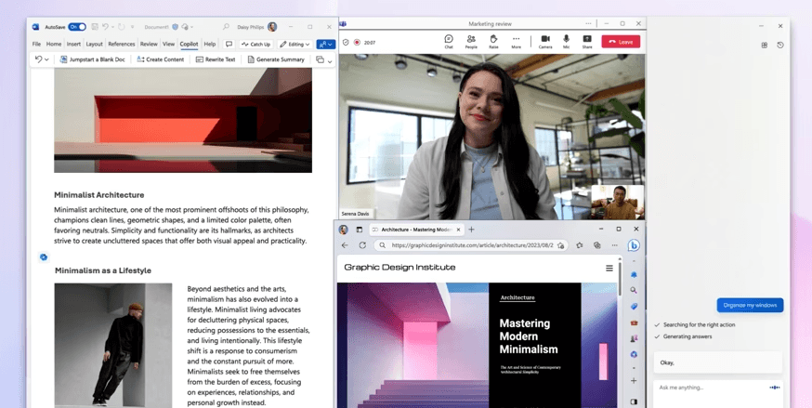Click the Architecture link on webpage
Viewport: 812px width, 408px height.
(517, 297)
